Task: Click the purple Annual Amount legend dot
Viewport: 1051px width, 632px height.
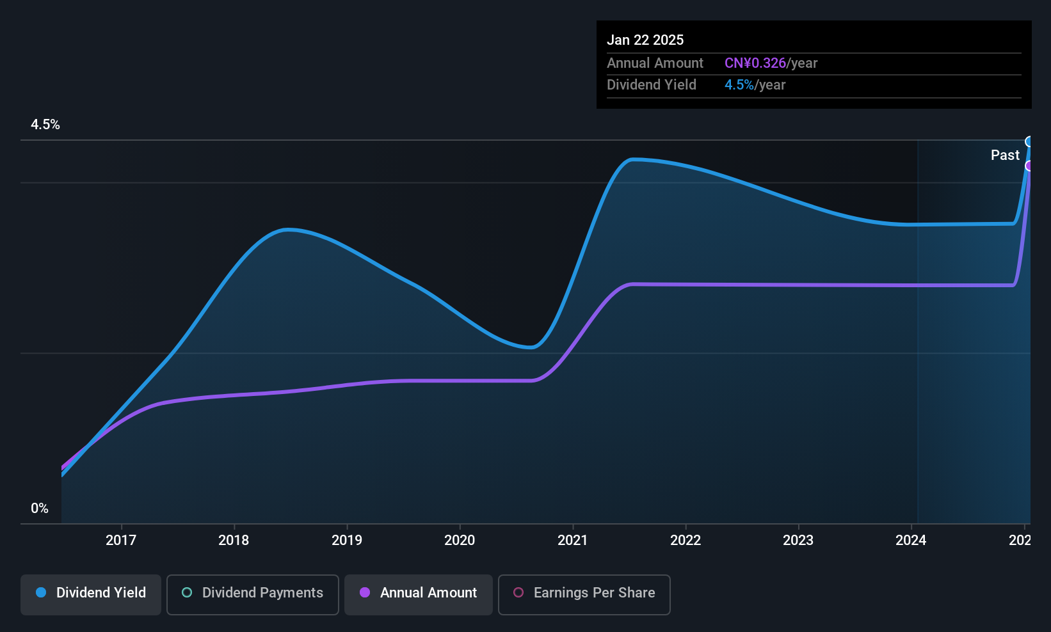Action: [364, 594]
